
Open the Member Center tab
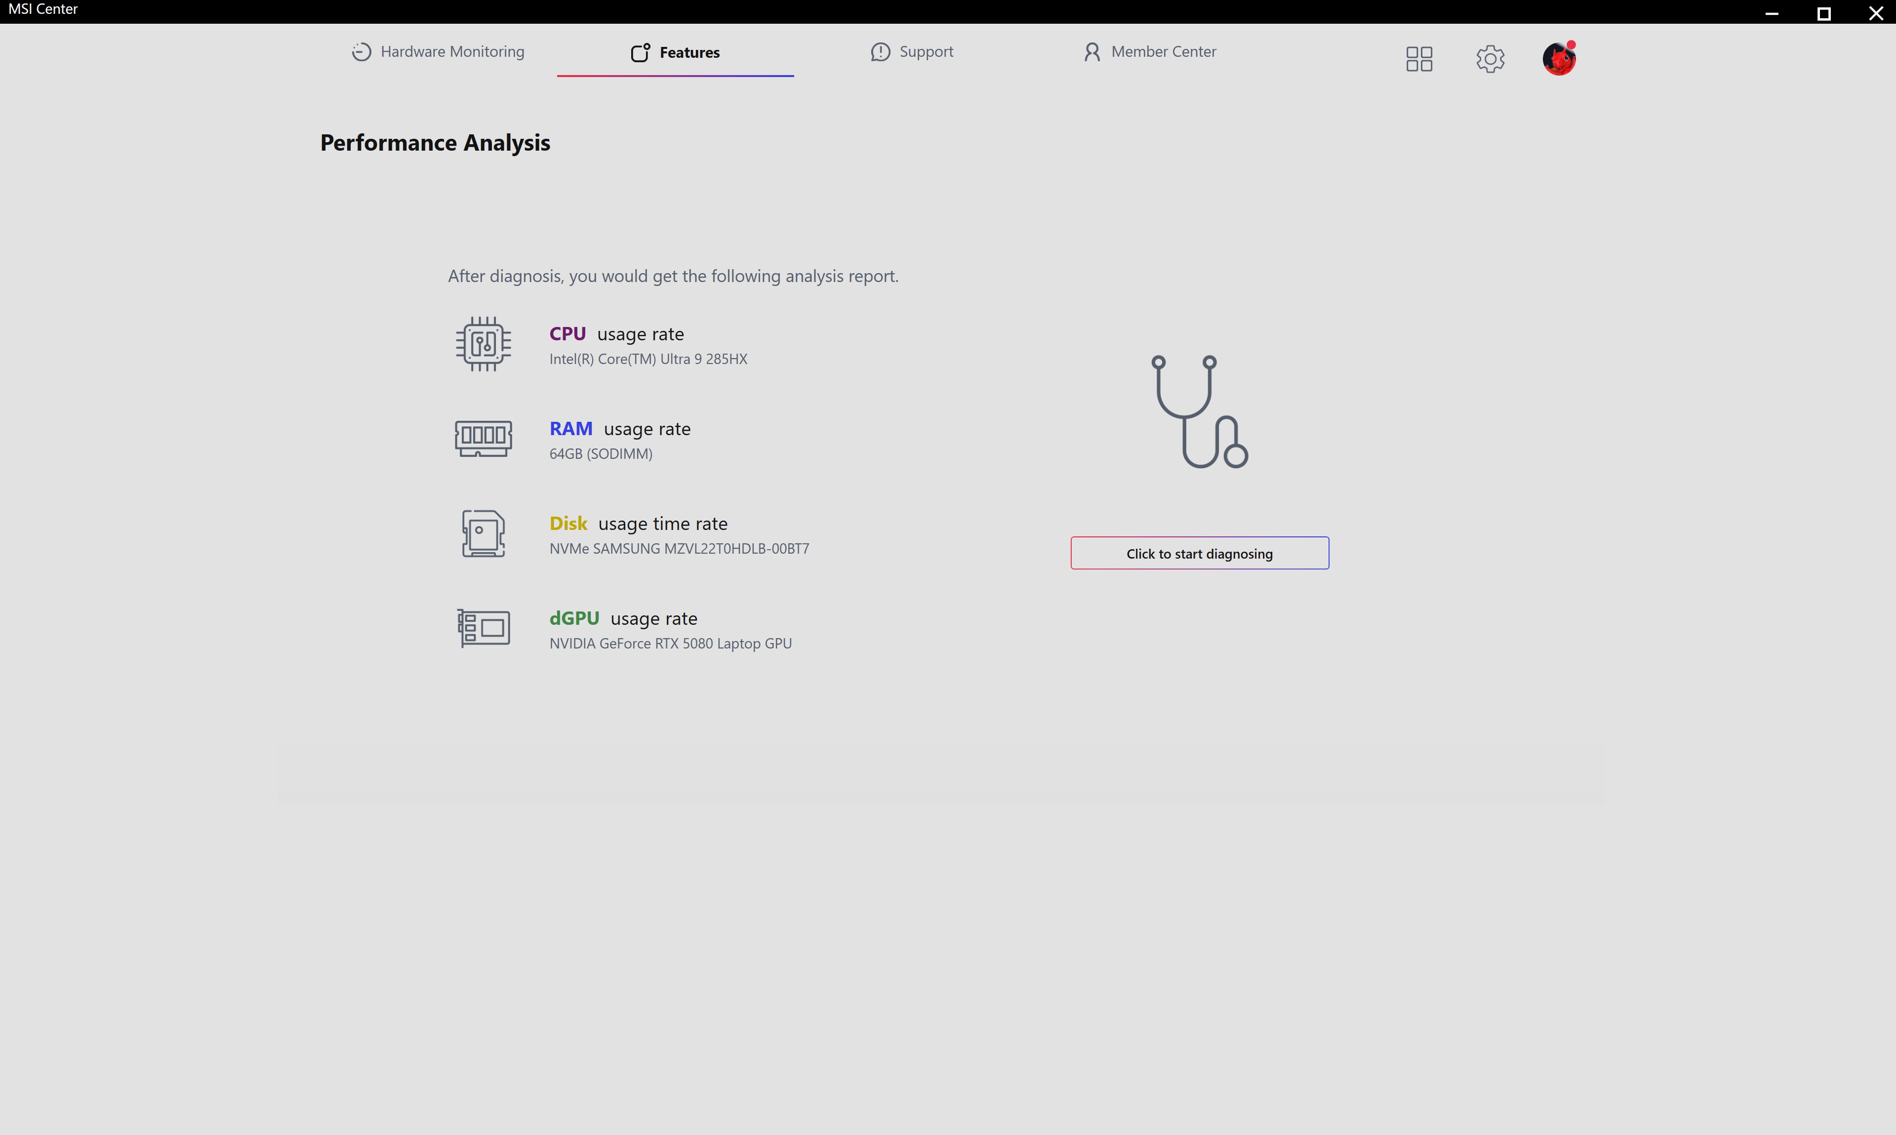1150,52
